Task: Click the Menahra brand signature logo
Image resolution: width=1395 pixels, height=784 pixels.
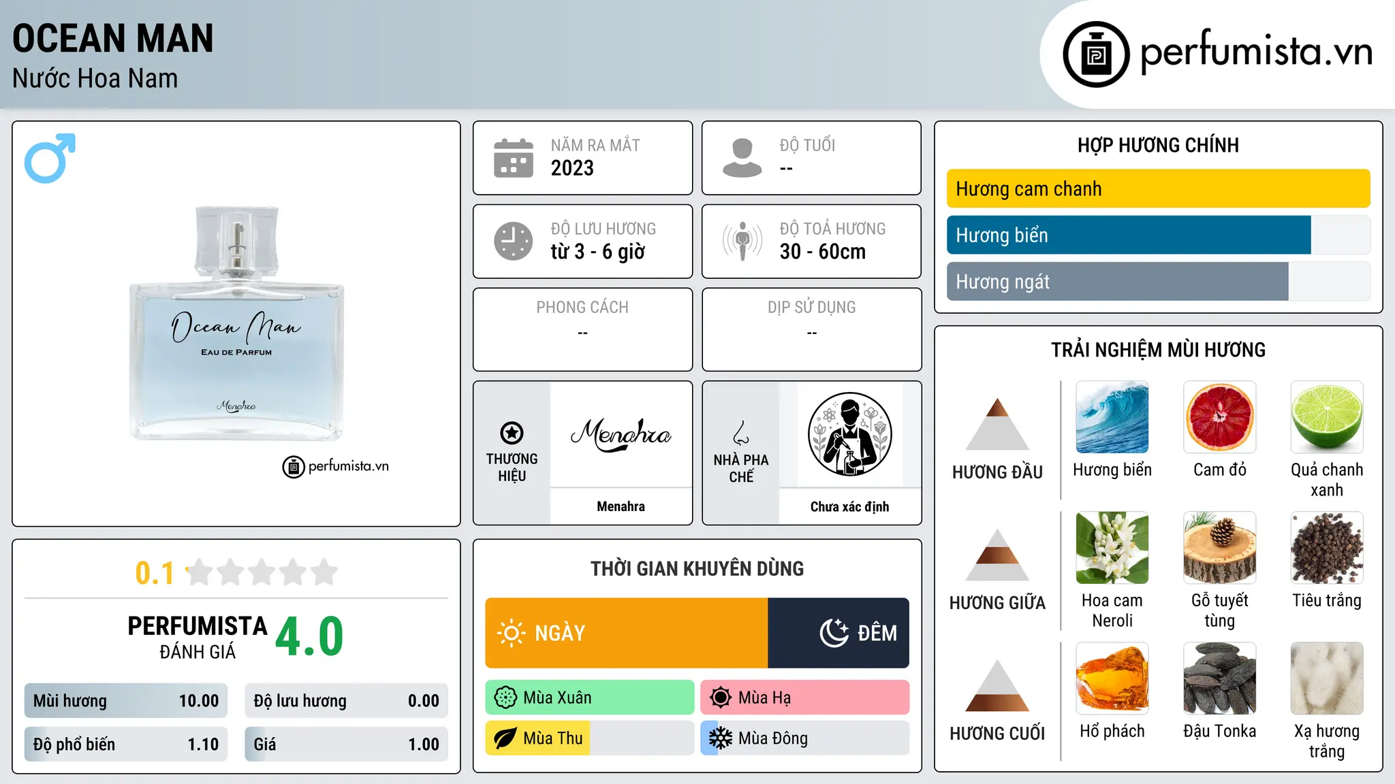Action: point(621,434)
